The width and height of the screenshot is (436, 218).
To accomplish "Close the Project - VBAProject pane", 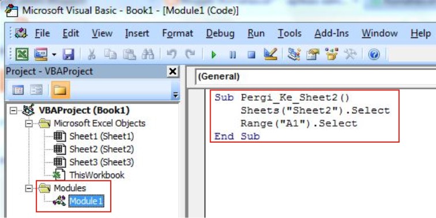I will (x=172, y=71).
